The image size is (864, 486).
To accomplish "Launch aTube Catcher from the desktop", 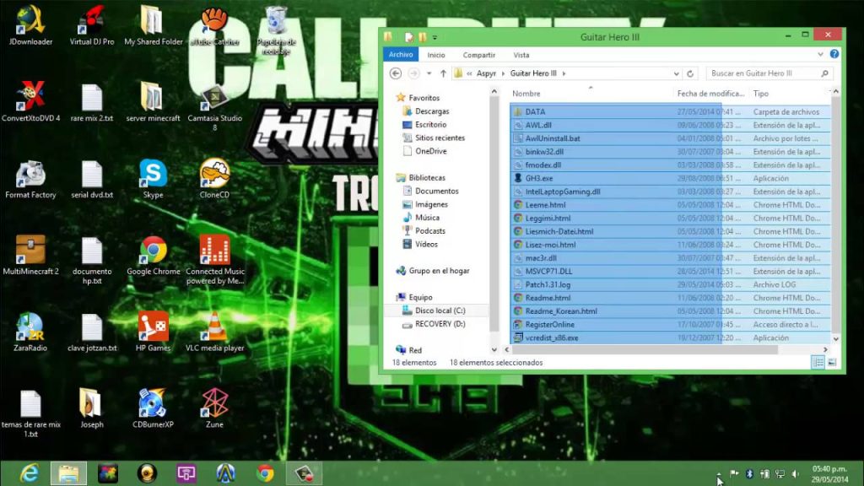I will [213, 21].
